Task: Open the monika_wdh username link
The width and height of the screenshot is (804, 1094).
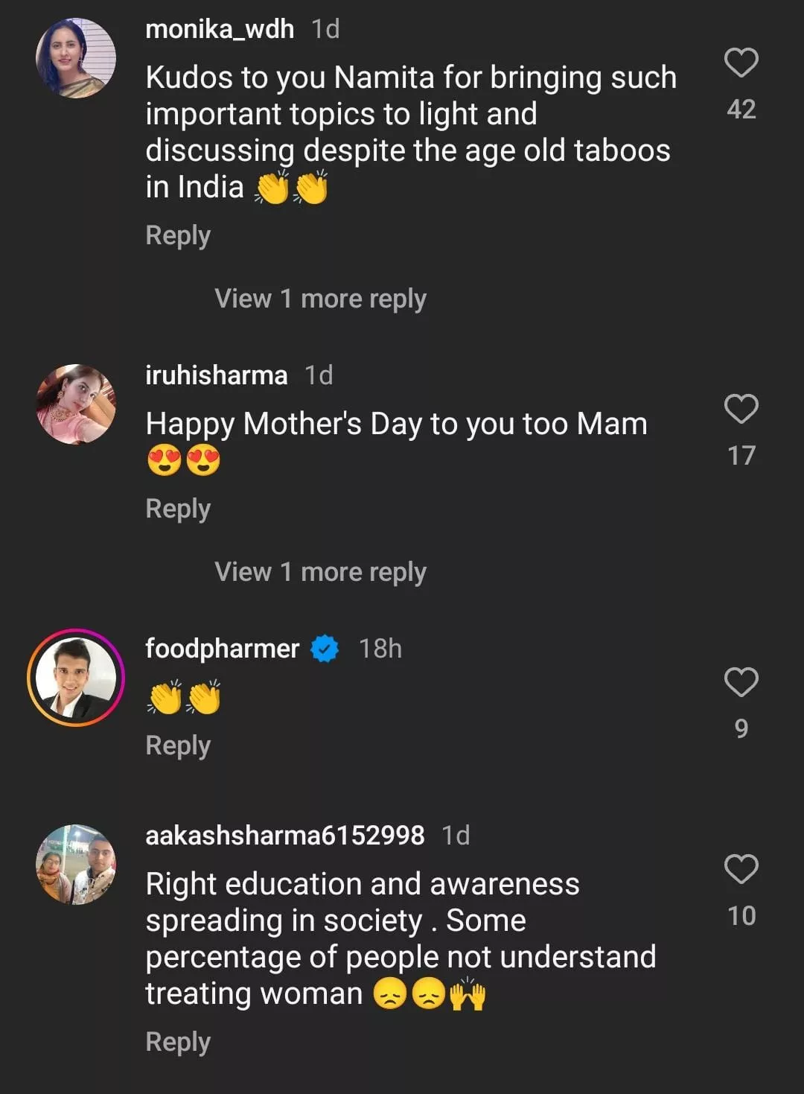Action: point(220,29)
